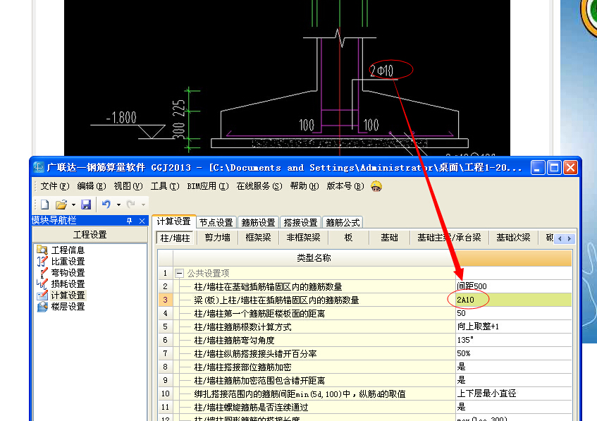Screen dimensions: 597x421
Task: Click the Redo arrow icon
Action: click(130, 205)
